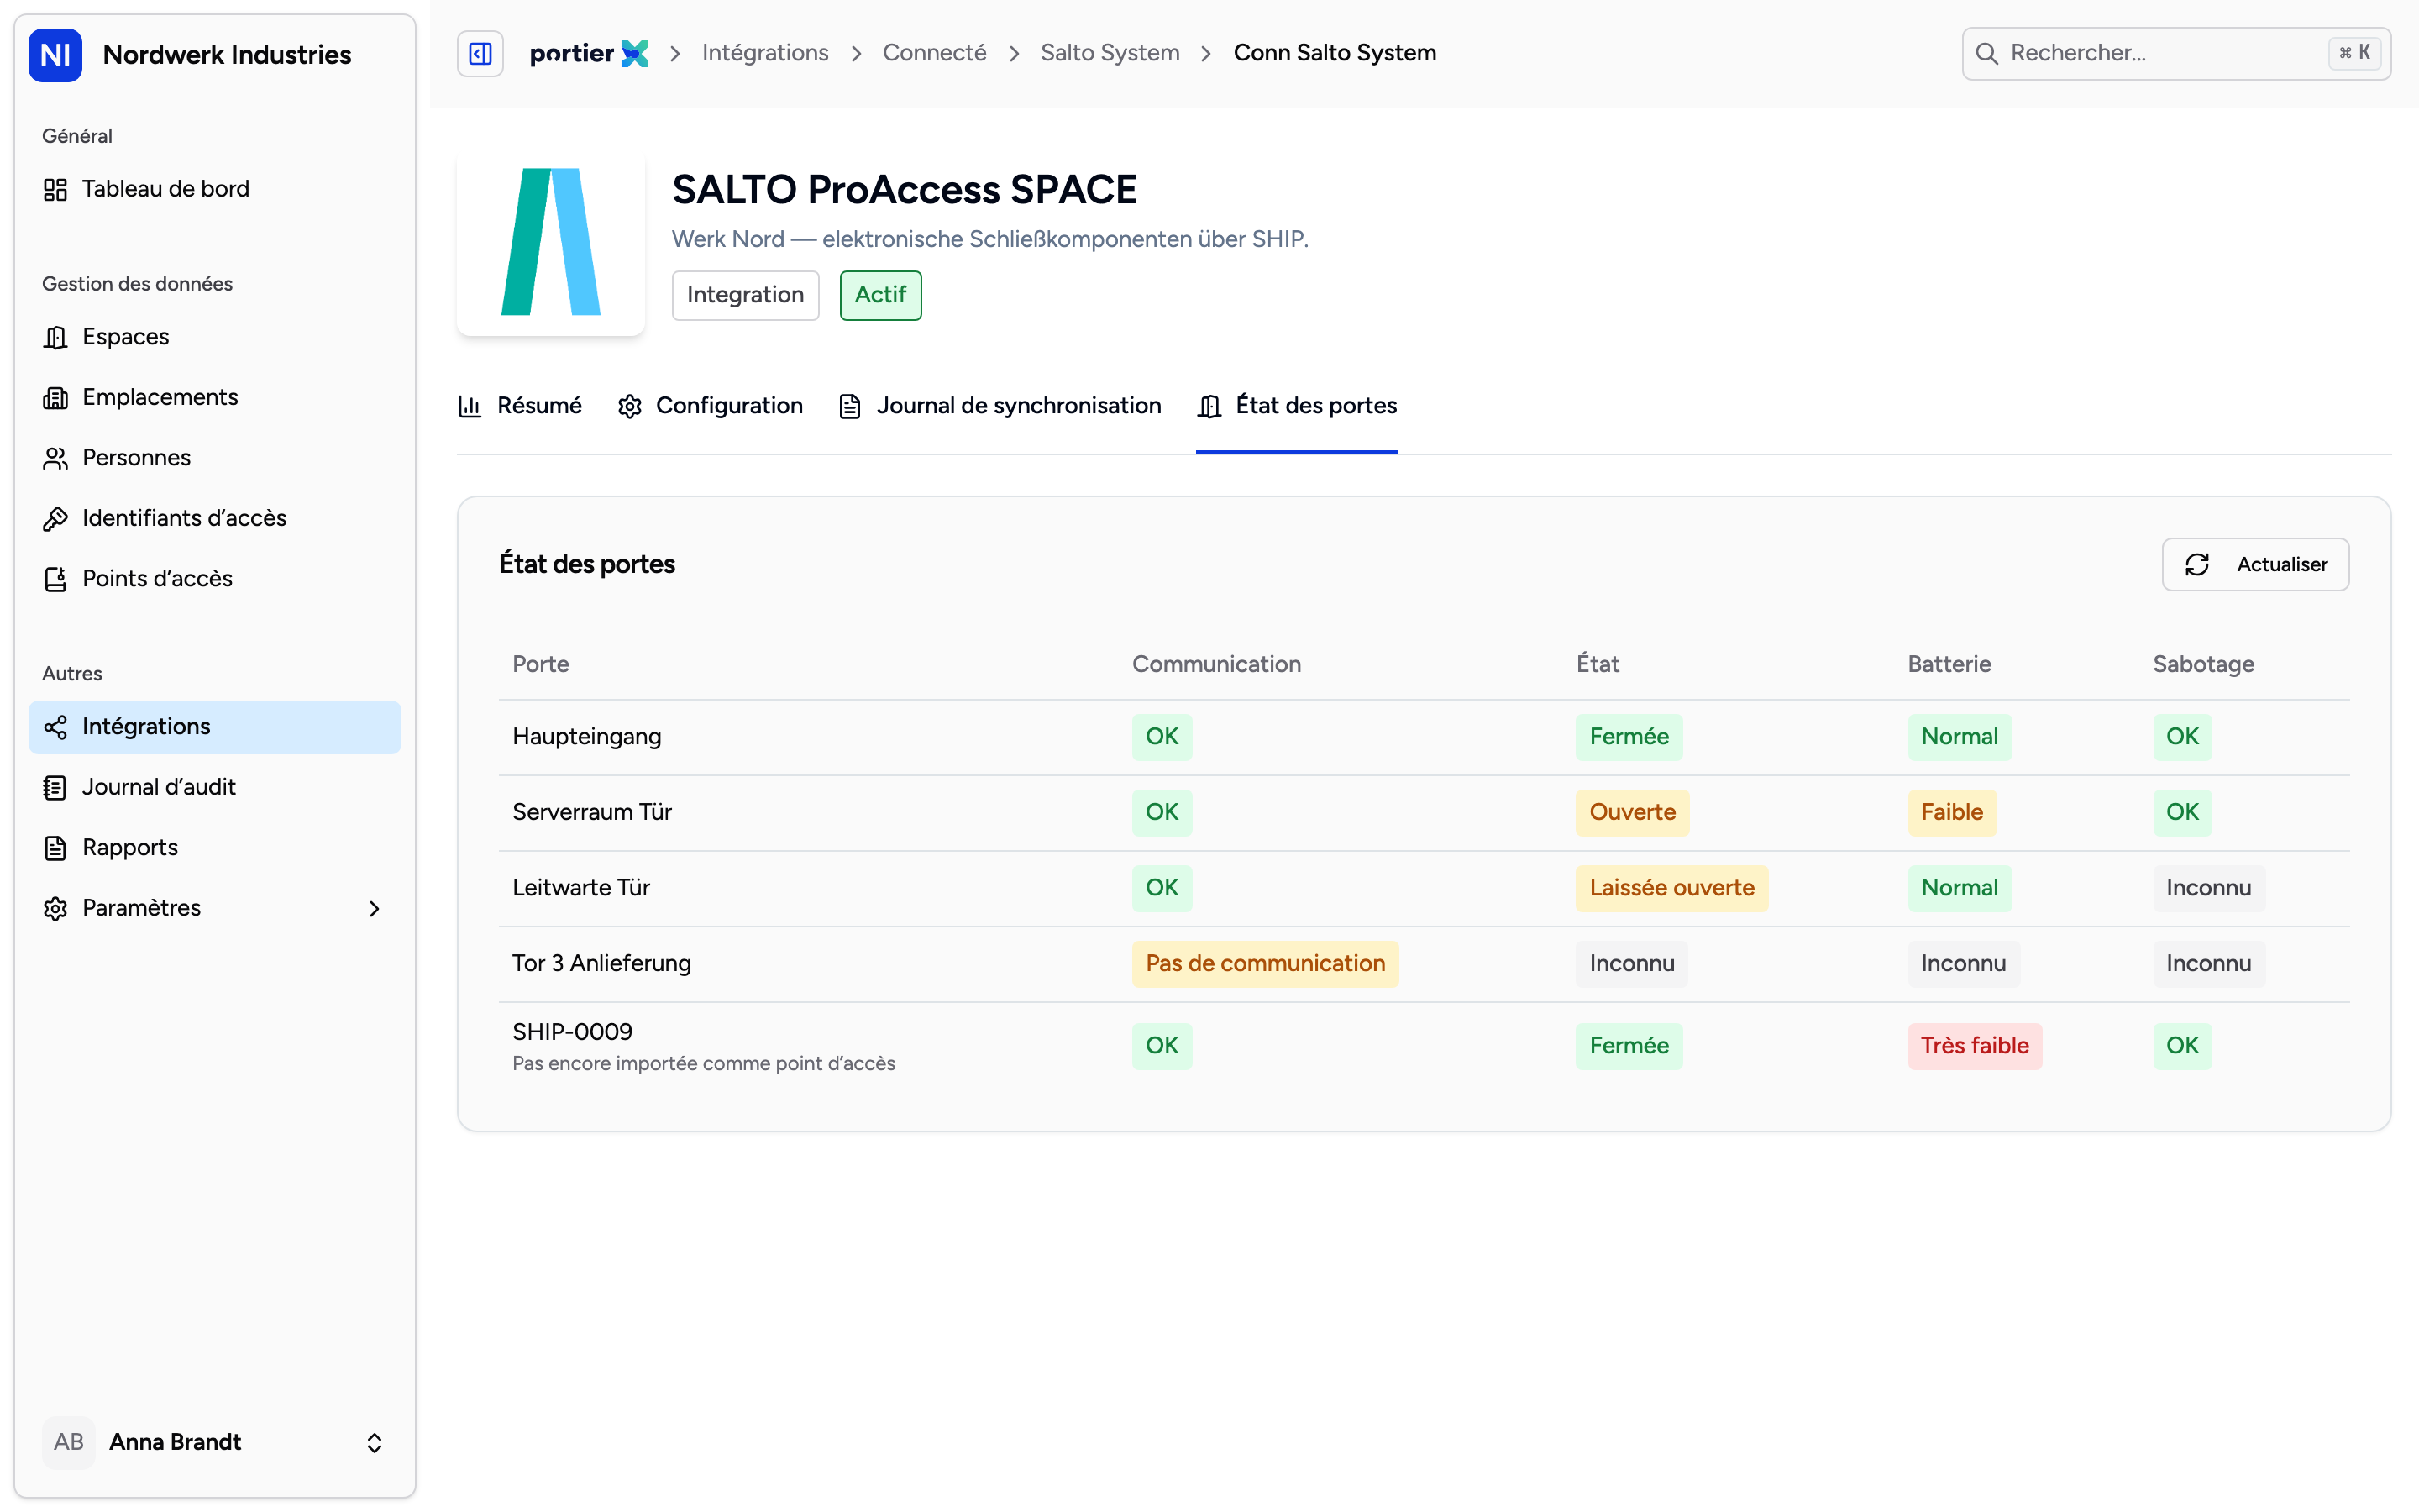Switch to the Résumé tab
2419x1512 pixels.
point(520,406)
